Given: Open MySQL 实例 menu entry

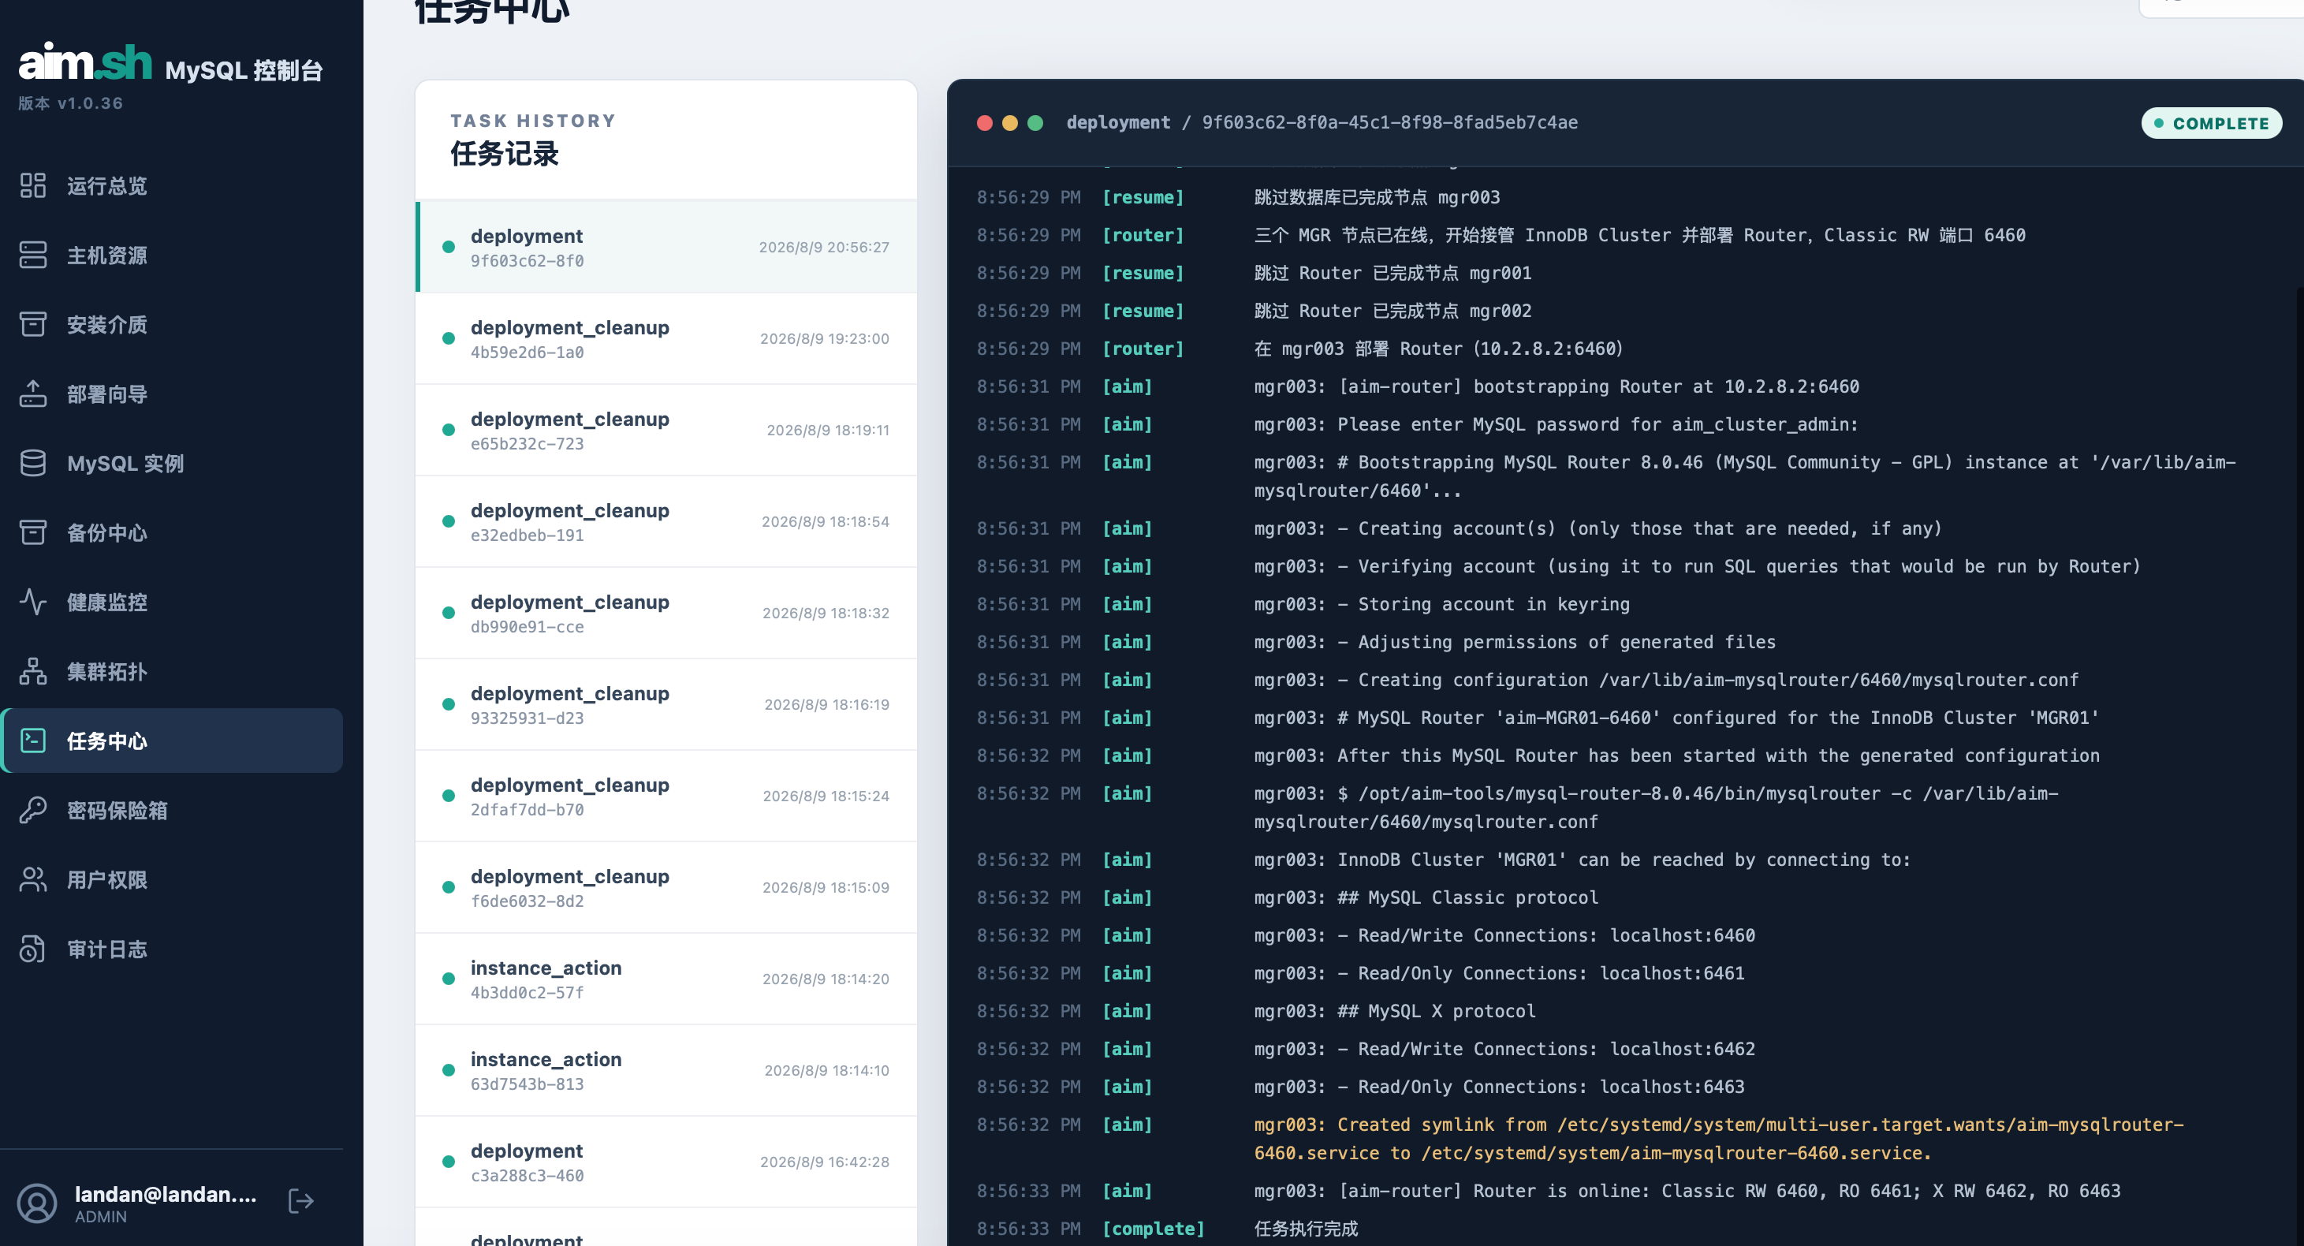Looking at the screenshot, I should pos(173,462).
